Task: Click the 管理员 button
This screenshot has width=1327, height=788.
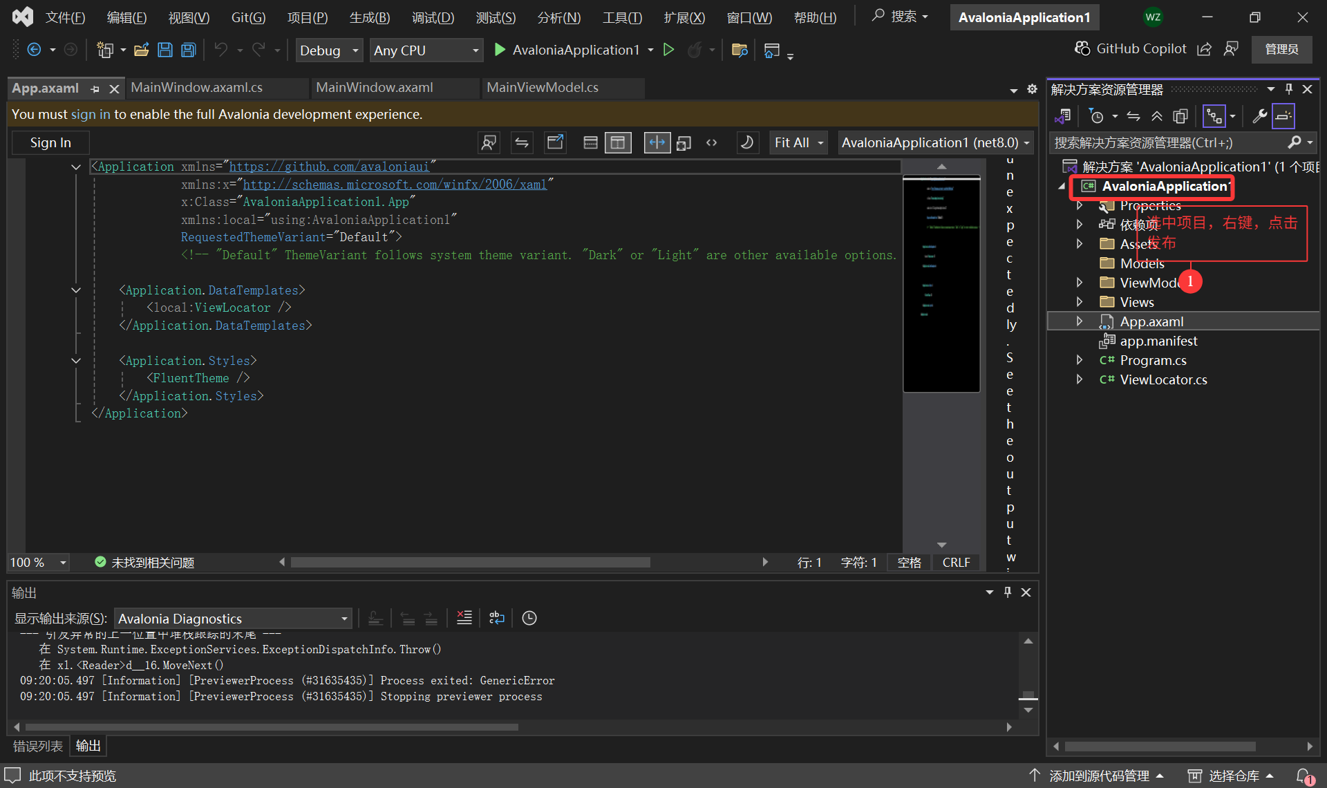Action: [1282, 49]
